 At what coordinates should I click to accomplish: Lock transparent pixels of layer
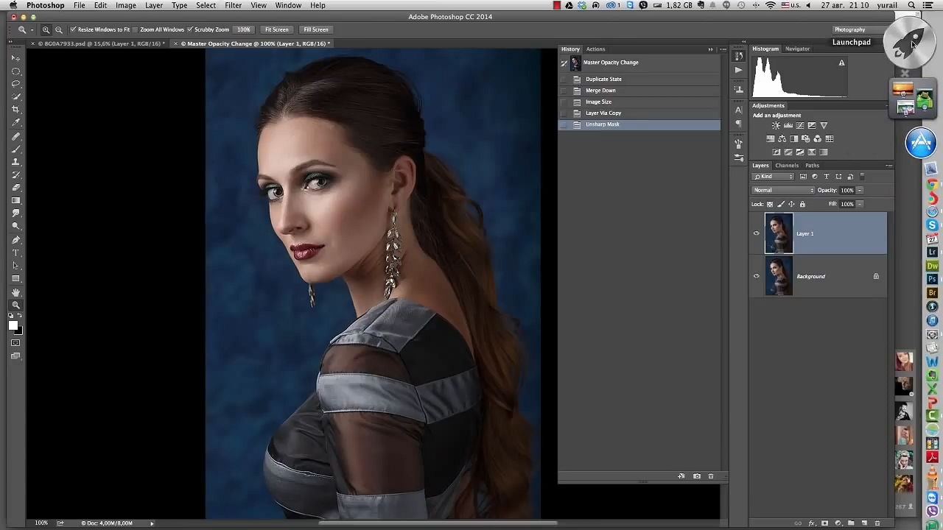770,204
